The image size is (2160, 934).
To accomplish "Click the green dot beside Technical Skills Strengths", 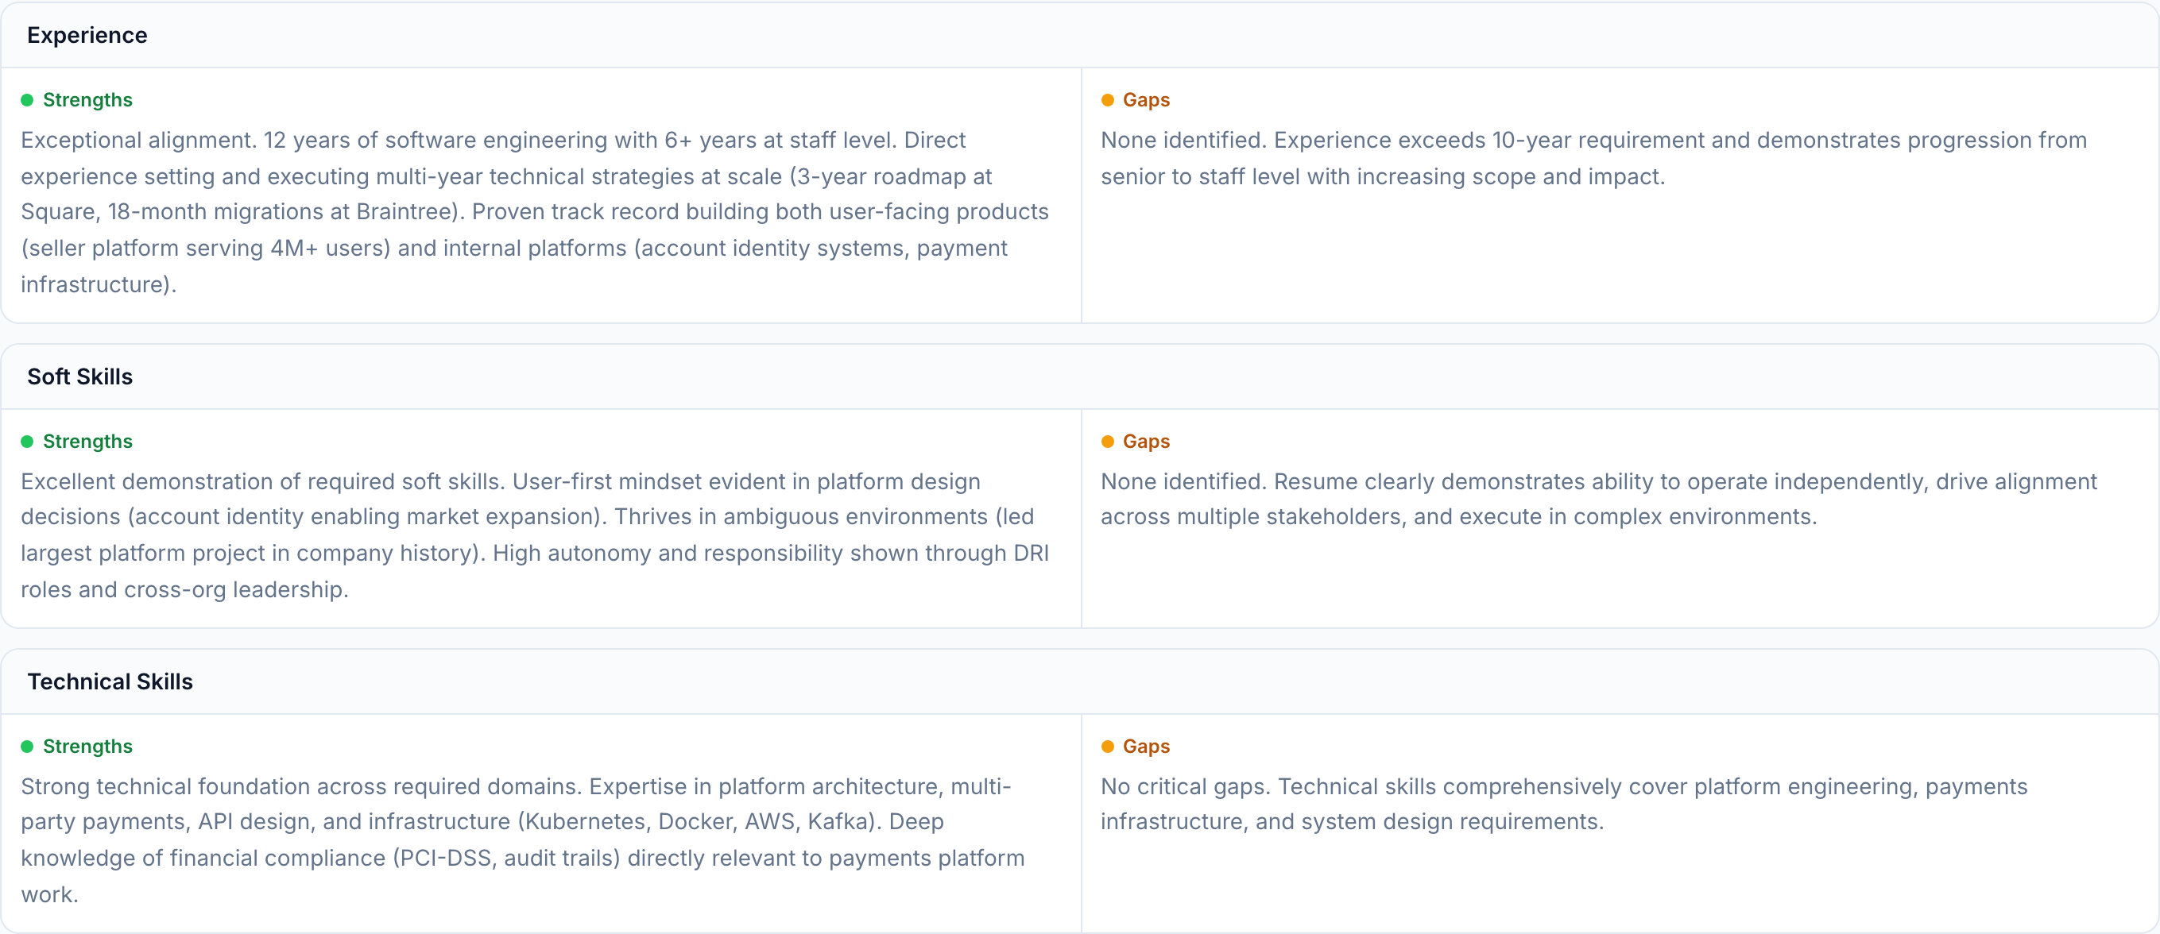I will 27,747.
